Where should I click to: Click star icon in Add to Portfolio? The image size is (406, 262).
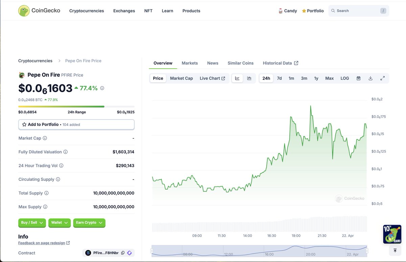click(24, 125)
